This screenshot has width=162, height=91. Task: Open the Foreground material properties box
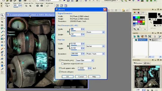click(x=153, y=15)
